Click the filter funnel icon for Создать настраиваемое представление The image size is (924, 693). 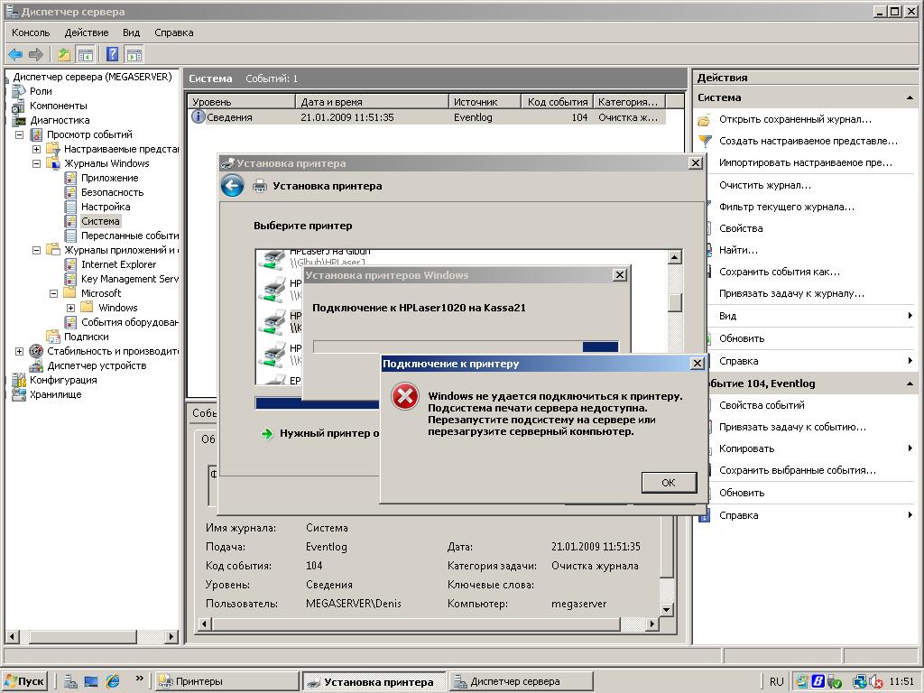click(705, 141)
